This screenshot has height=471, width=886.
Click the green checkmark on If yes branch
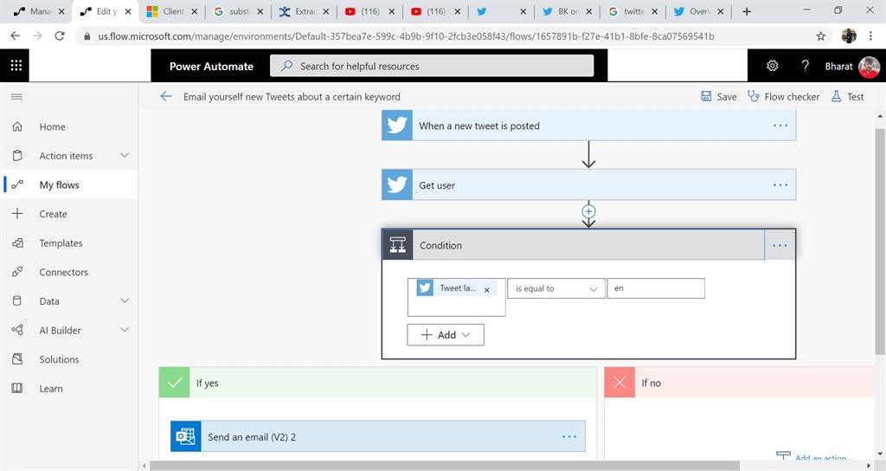(x=175, y=382)
